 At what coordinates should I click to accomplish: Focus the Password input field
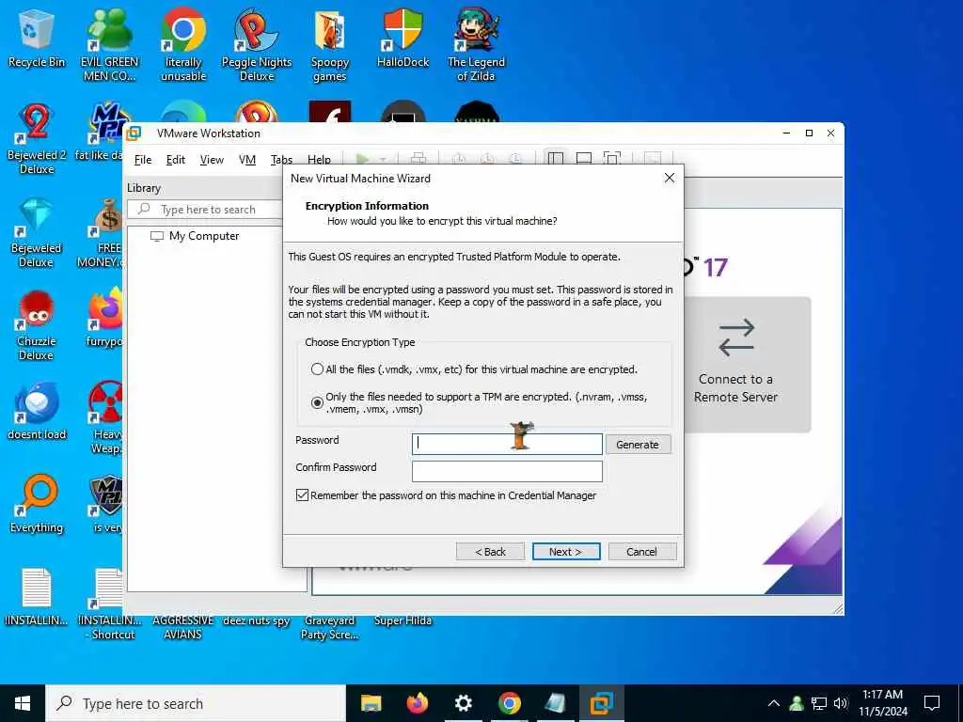pos(507,444)
